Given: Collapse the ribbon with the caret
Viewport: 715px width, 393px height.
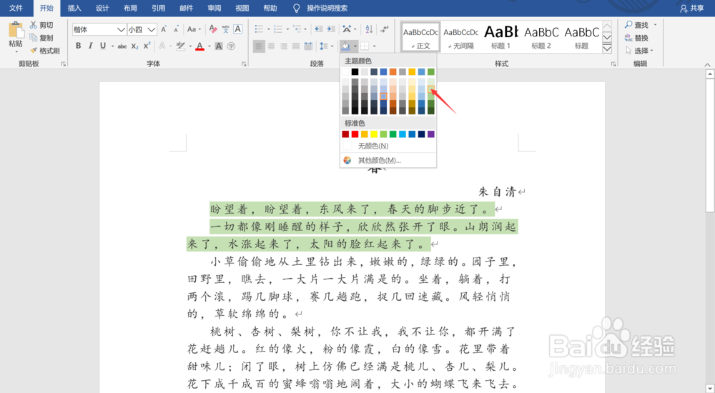Looking at the screenshot, I should tap(707, 64).
